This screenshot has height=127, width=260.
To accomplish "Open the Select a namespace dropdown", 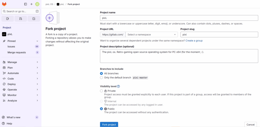I will (152, 35).
